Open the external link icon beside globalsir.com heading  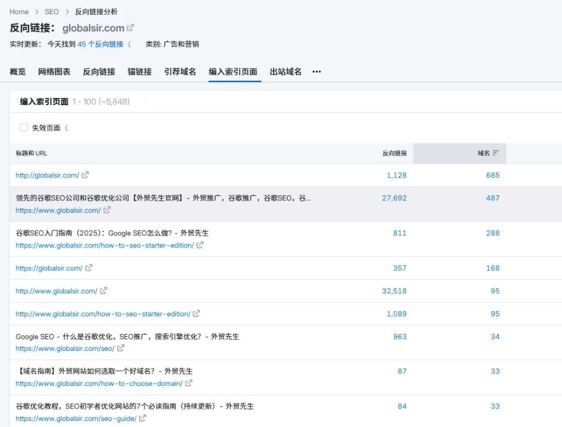[x=130, y=27]
